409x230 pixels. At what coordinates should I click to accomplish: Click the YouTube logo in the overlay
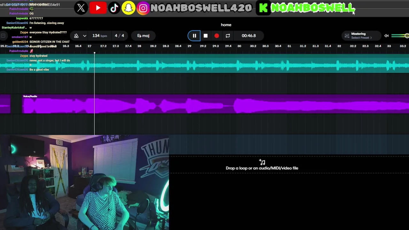point(98,8)
